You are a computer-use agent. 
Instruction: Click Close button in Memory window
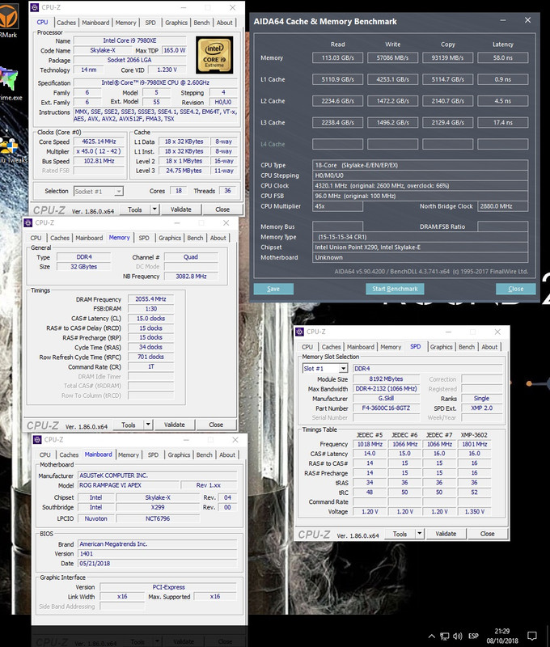click(215, 425)
